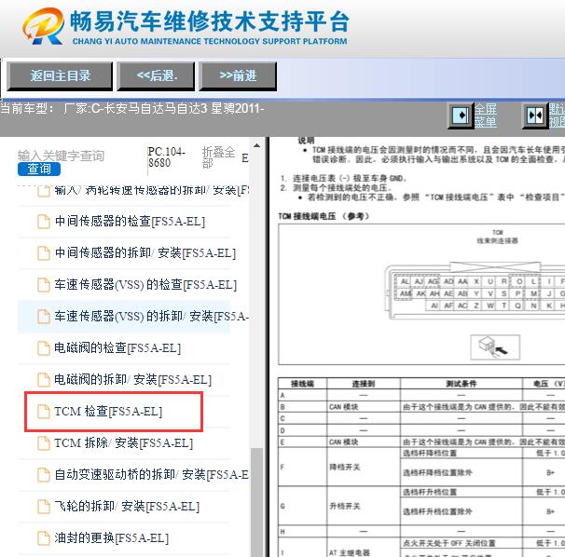This screenshot has width=565, height=557.
Task: Open 车速传感器(VSS)的拆卸/安装 entry
Action: click(151, 316)
